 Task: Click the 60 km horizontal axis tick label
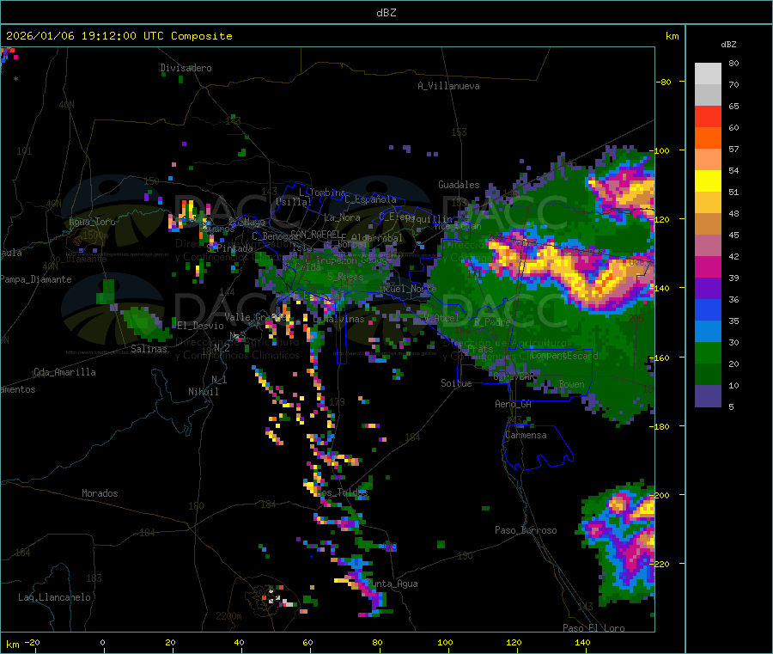(x=307, y=642)
